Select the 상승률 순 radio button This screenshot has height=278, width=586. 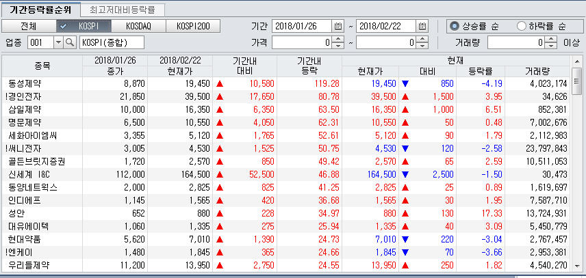tap(474, 26)
